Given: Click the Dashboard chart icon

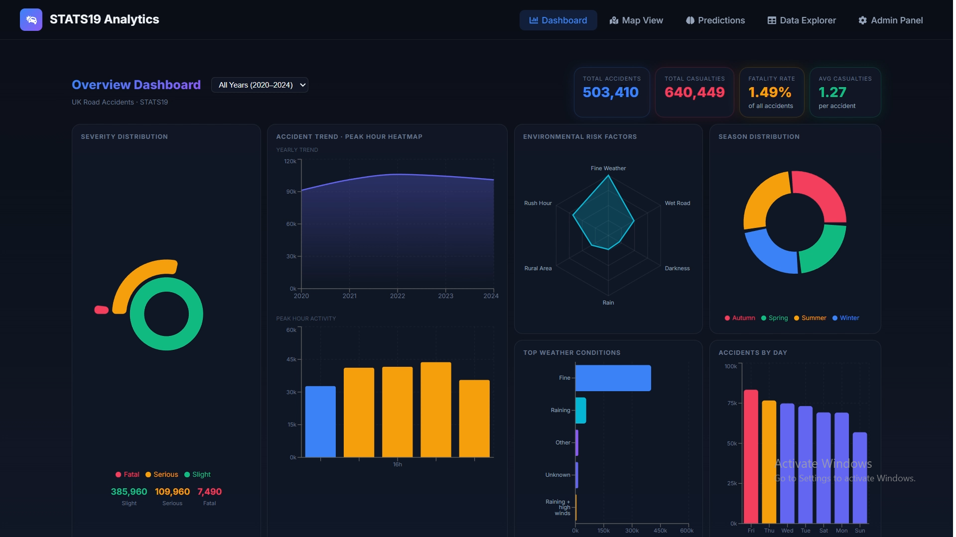Looking at the screenshot, I should tap(534, 20).
